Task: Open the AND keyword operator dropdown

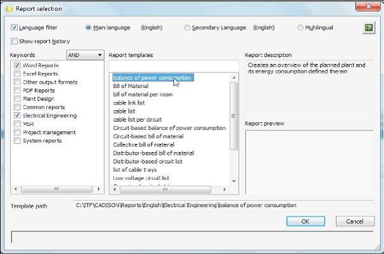Action: point(85,55)
